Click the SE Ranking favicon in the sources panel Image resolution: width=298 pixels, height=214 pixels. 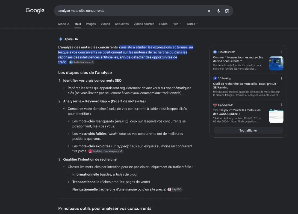(215, 78)
